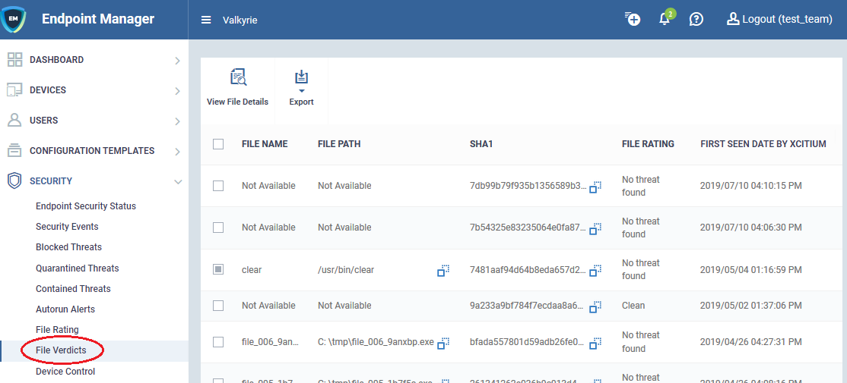The width and height of the screenshot is (847, 383).
Task: Open Security Events in sidebar
Action: click(67, 227)
